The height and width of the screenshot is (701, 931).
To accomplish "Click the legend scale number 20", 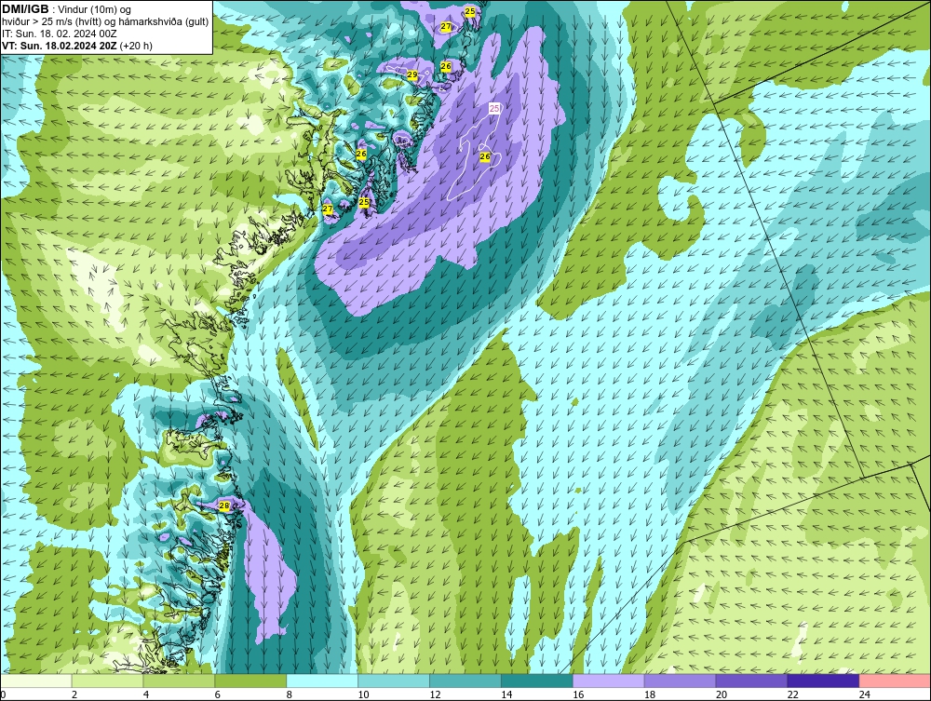I will [x=721, y=694].
